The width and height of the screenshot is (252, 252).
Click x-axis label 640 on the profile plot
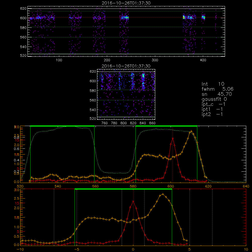click(x=246, y=186)
